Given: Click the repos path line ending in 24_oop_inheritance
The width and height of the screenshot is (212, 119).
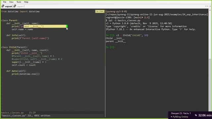Looking at the screenshot, I should click(157, 15).
